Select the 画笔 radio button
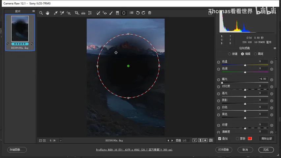The width and height of the screenshot is (281, 158). [255, 54]
